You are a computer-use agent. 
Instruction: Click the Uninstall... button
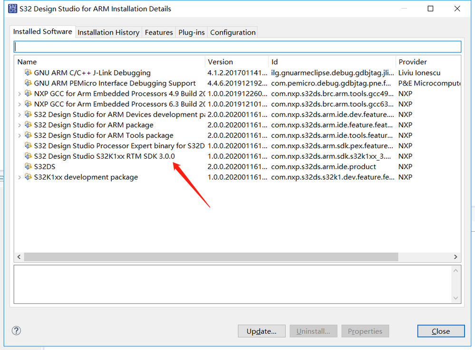click(x=313, y=331)
